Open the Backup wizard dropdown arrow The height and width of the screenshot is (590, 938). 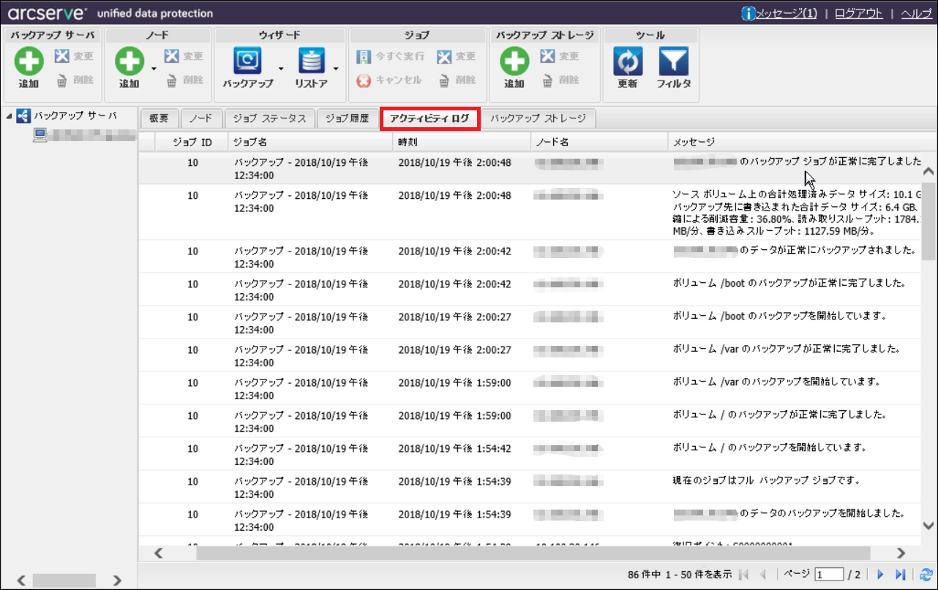tap(280, 69)
